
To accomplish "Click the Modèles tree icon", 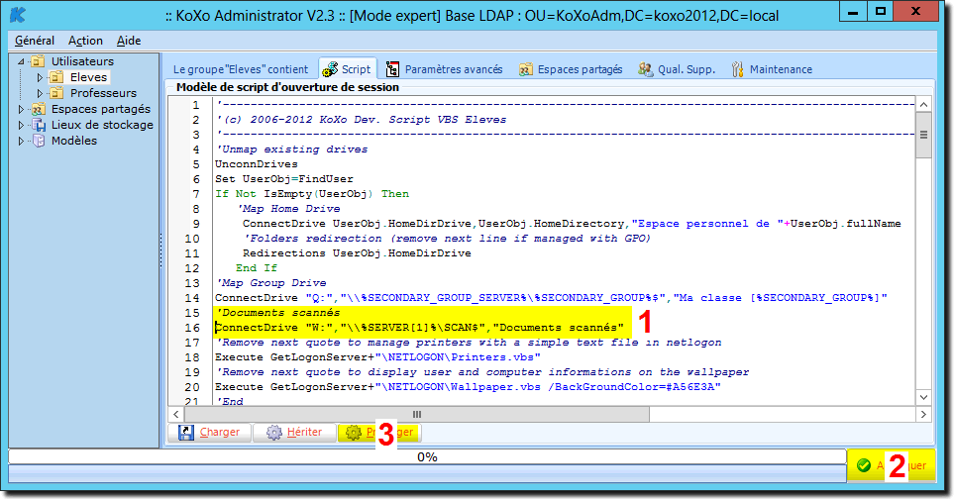I will click(x=38, y=141).
